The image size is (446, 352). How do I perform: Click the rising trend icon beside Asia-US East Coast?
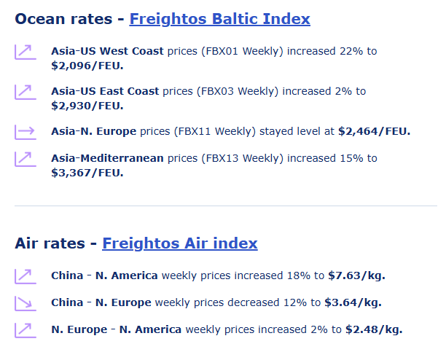25,92
